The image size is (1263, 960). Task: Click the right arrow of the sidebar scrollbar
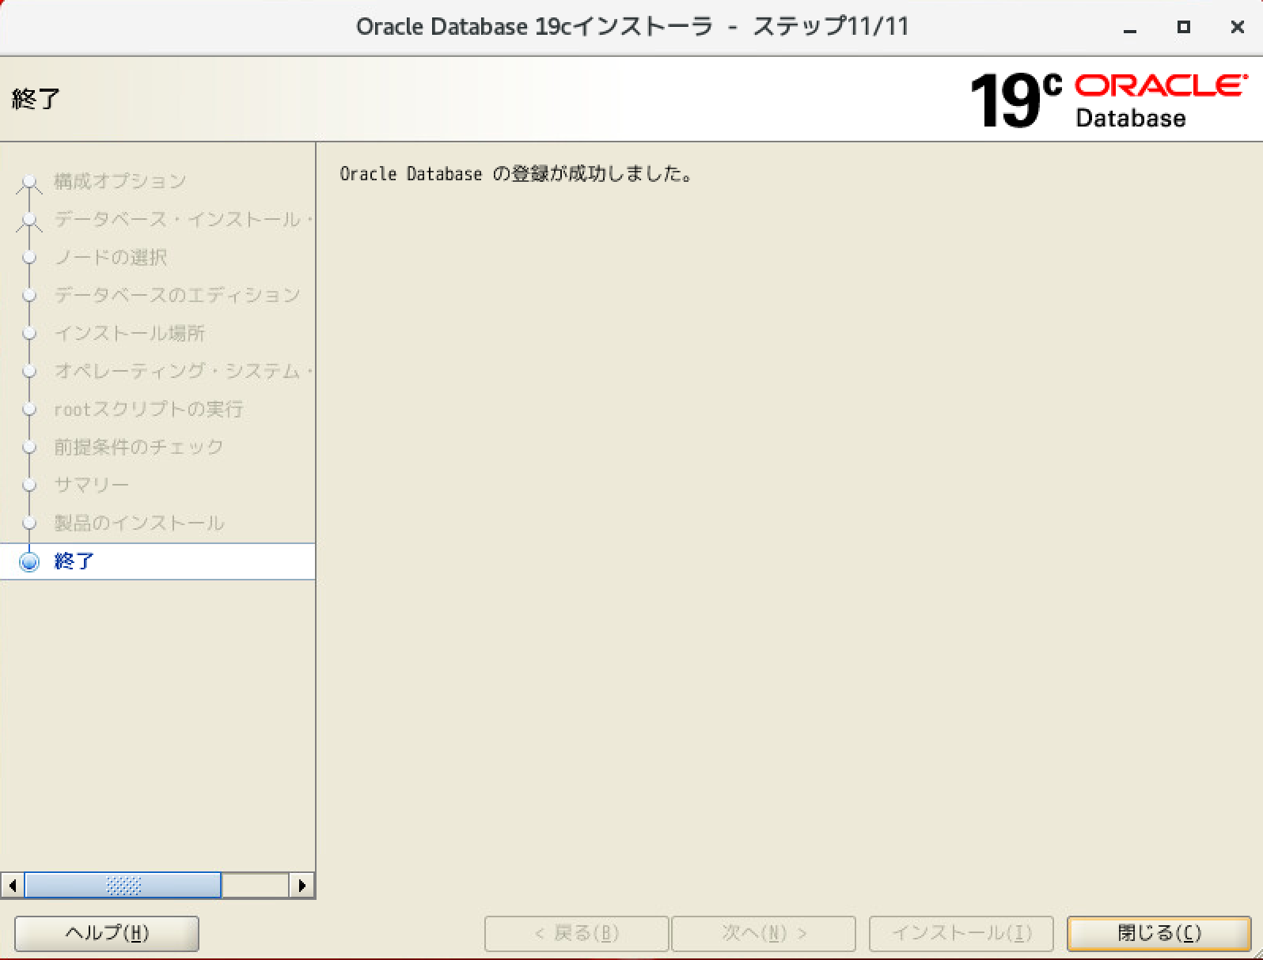click(x=302, y=885)
